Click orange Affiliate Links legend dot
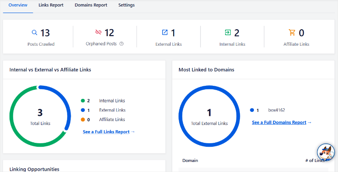Screen dimensions: 338x172 (x=83, y=119)
